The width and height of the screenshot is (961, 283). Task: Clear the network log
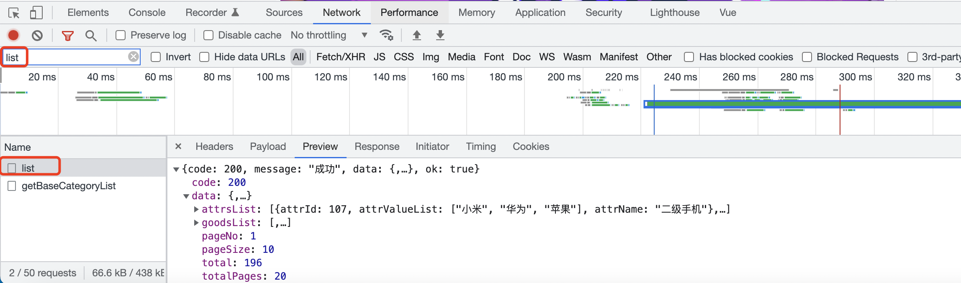coord(37,36)
